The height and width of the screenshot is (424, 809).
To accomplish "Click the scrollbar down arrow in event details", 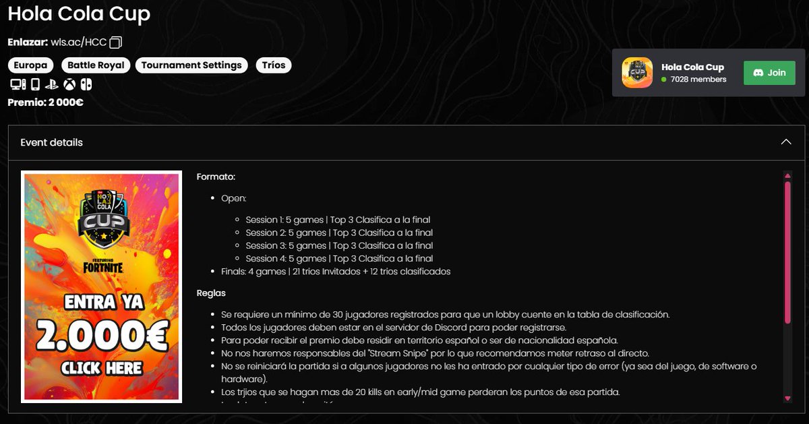I will tap(787, 399).
